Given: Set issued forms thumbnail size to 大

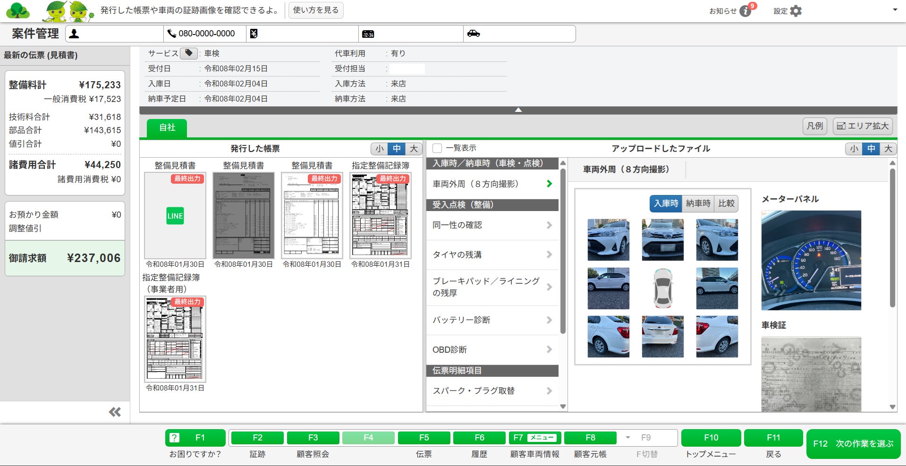Looking at the screenshot, I should 414,149.
